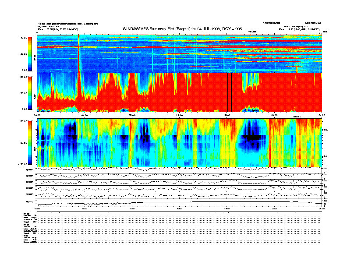Click the 08:00 time label under bottom line plot
This screenshot has height=268, width=347.
[132, 208]
